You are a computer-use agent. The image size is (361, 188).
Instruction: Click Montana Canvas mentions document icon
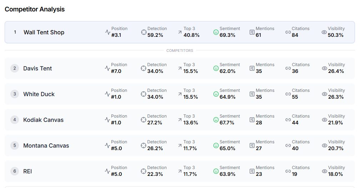click(x=252, y=145)
